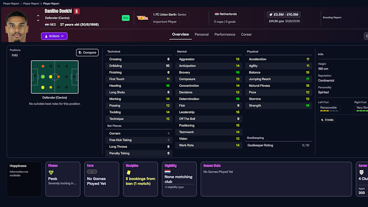This screenshot has height=207, width=368.
Task: Click the Bravery attribute row
Action: pyautogui.click(x=209, y=73)
